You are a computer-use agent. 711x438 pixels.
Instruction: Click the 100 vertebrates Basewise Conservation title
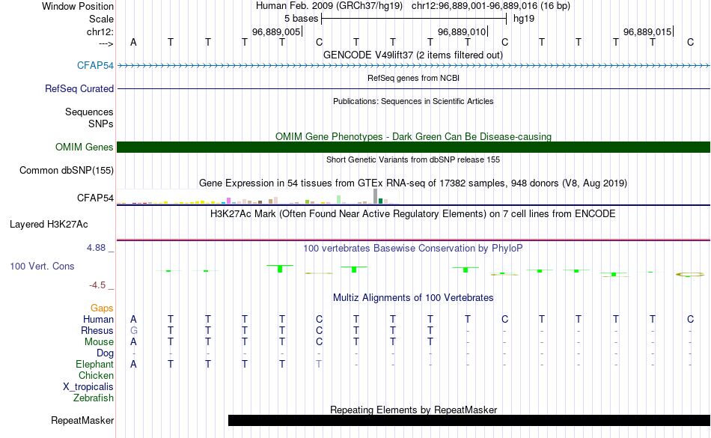tap(412, 248)
